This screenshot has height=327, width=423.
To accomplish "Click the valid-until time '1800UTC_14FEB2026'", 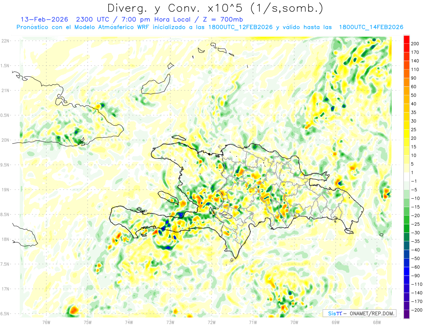I will click(371, 27).
